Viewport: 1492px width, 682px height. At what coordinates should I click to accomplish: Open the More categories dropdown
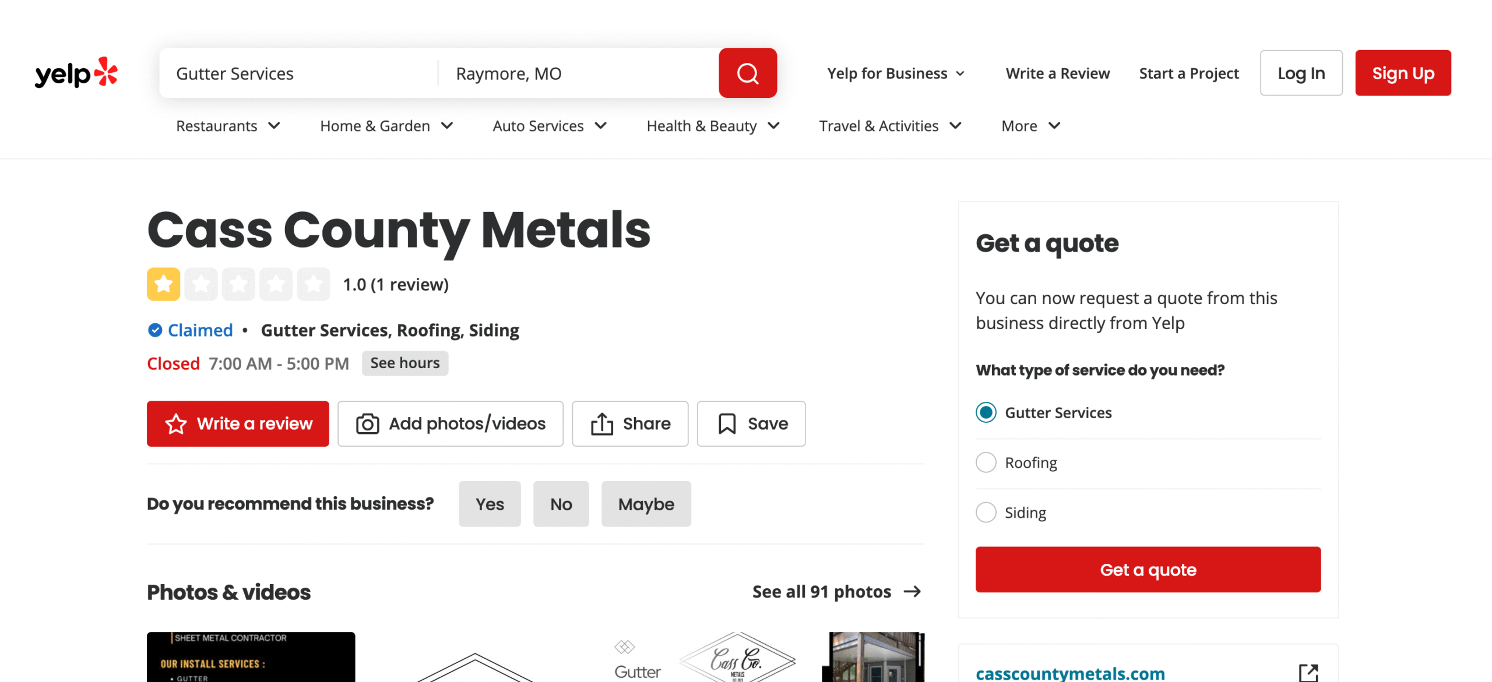pyautogui.click(x=1030, y=126)
